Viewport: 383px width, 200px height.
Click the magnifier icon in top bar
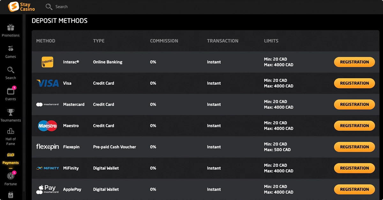49,7
